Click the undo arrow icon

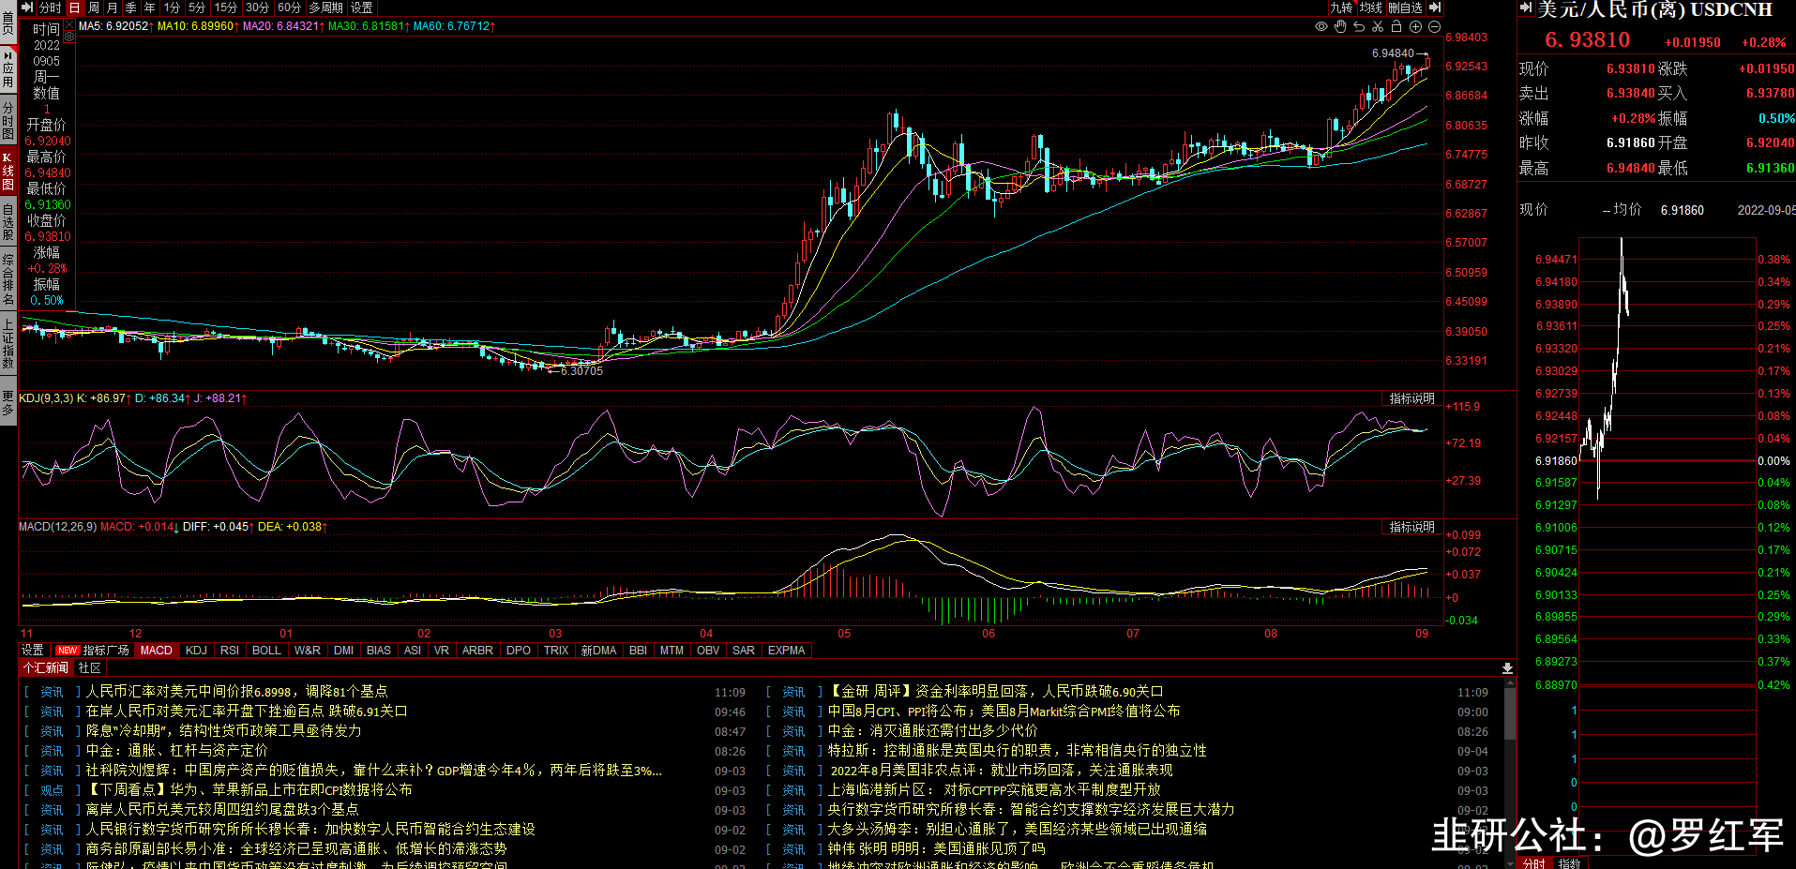pyautogui.click(x=1359, y=26)
